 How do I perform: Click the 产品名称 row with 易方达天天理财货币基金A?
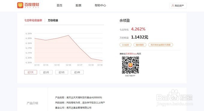pos(79,97)
